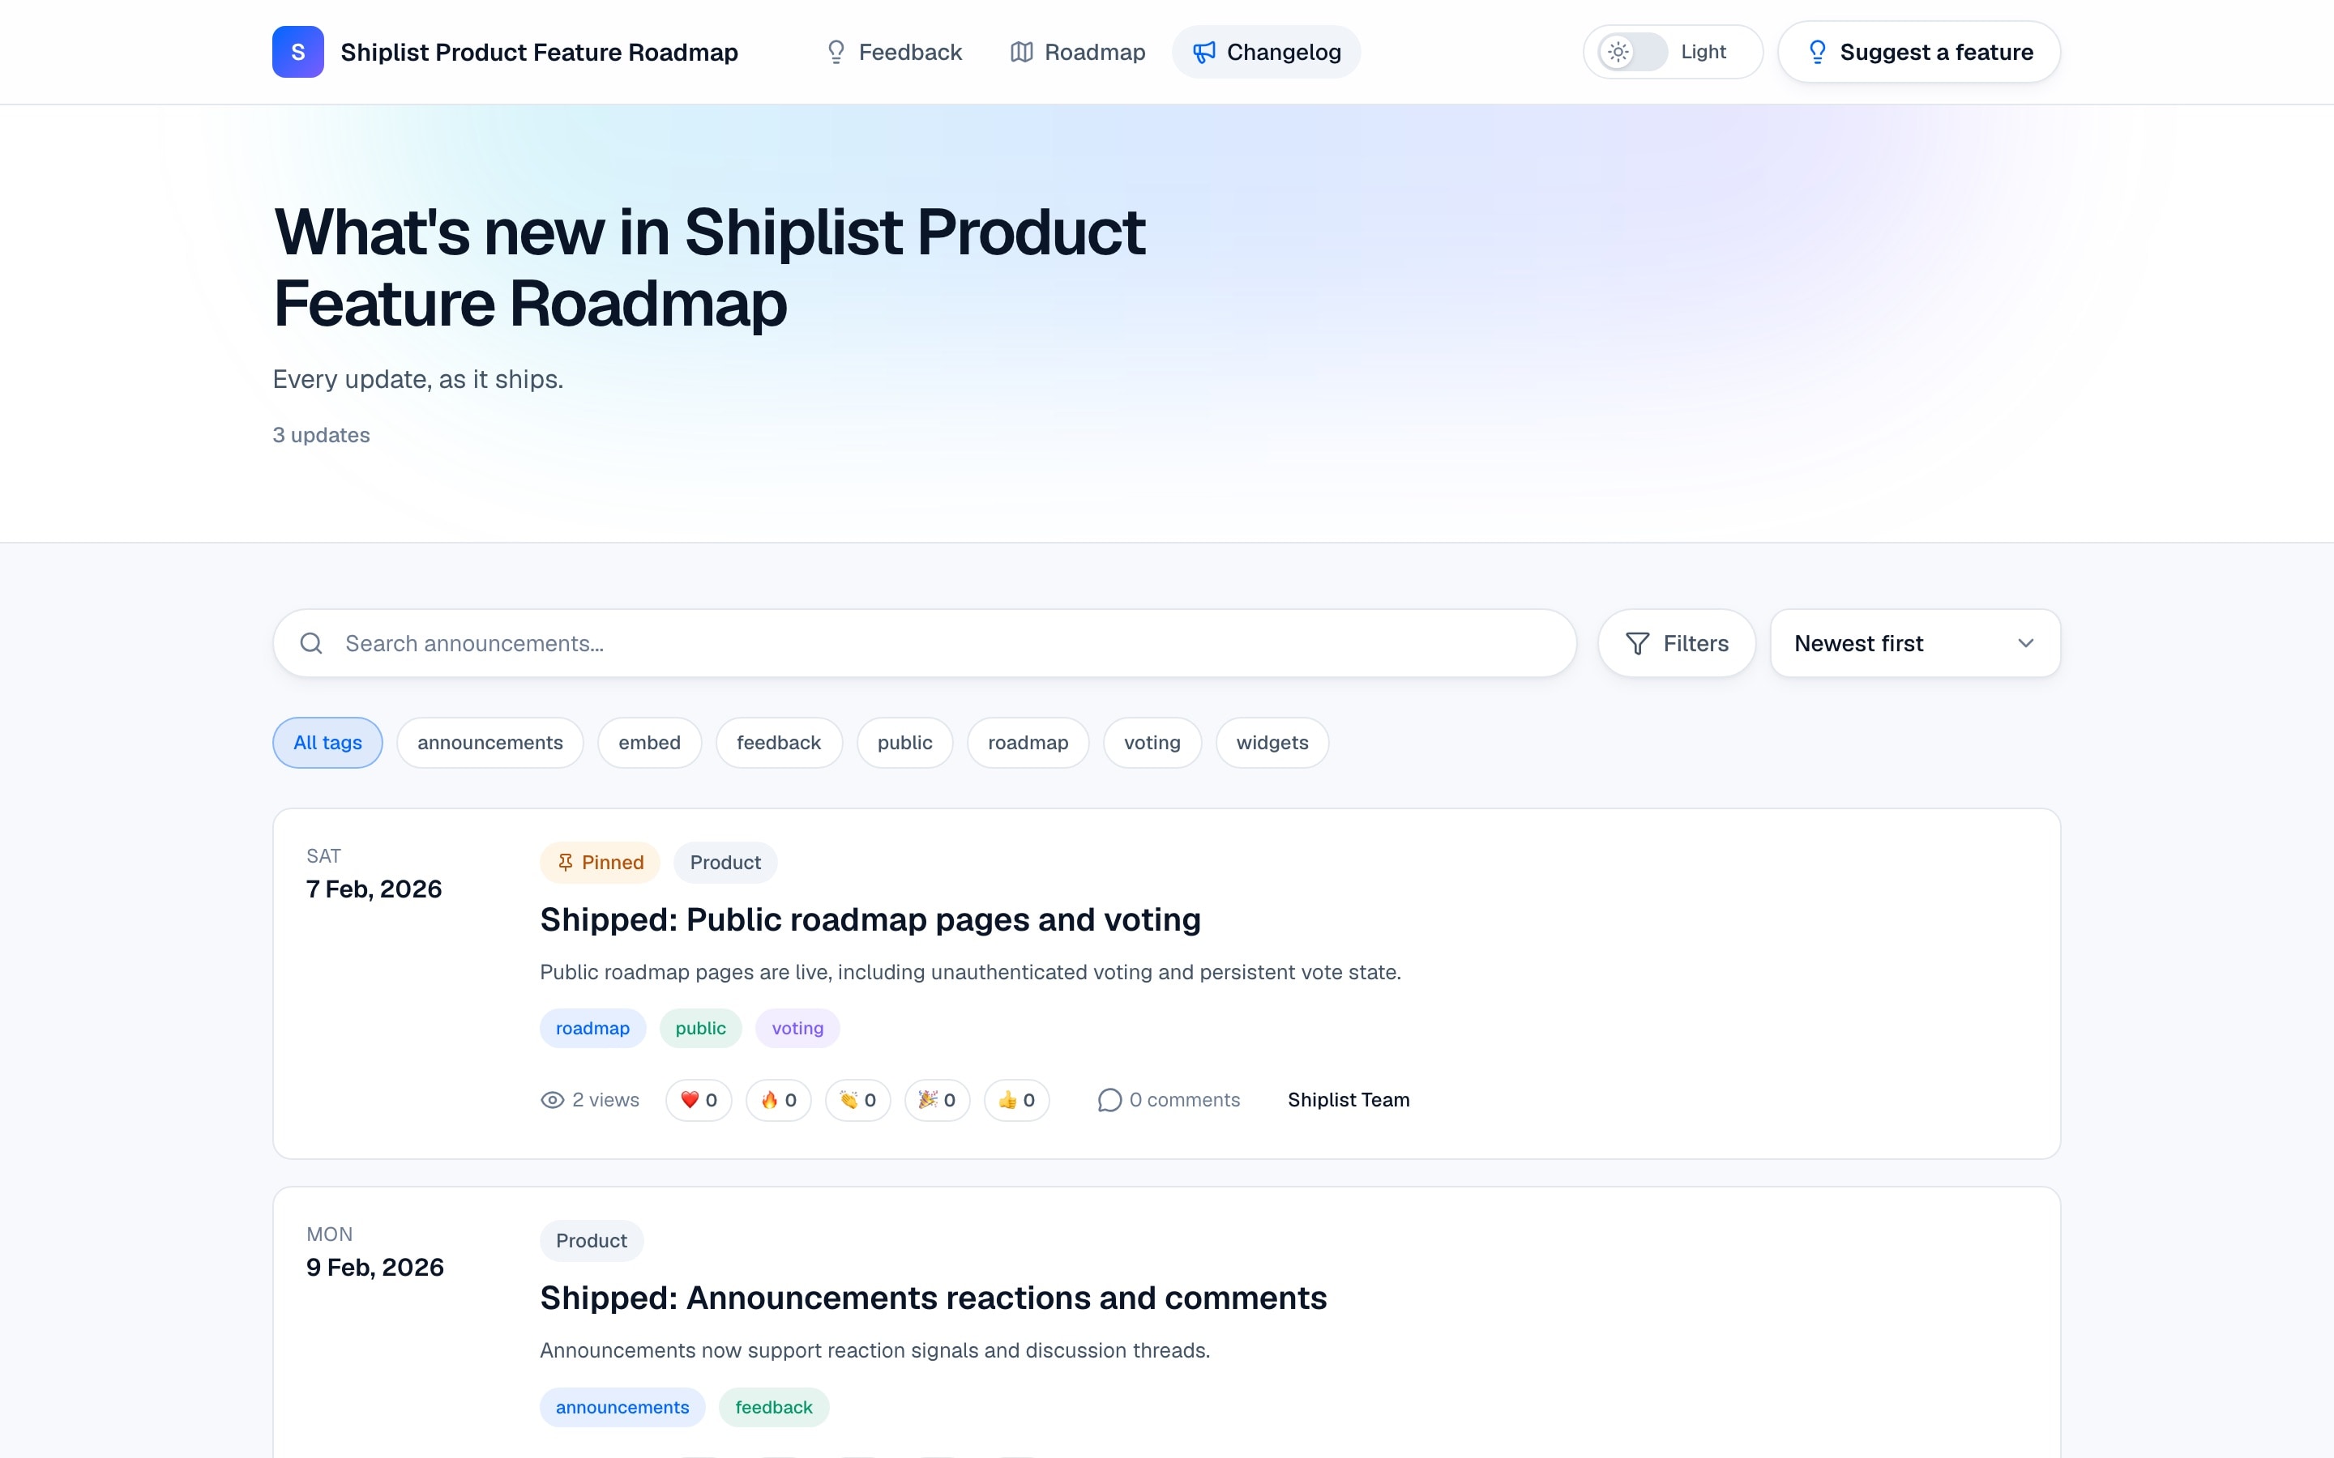
Task: Click the public tag on 7 Feb post
Action: [x=700, y=1028]
